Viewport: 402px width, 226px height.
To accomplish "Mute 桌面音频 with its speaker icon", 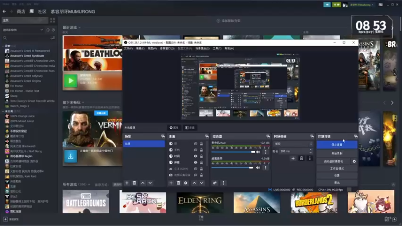I will click(258, 168).
